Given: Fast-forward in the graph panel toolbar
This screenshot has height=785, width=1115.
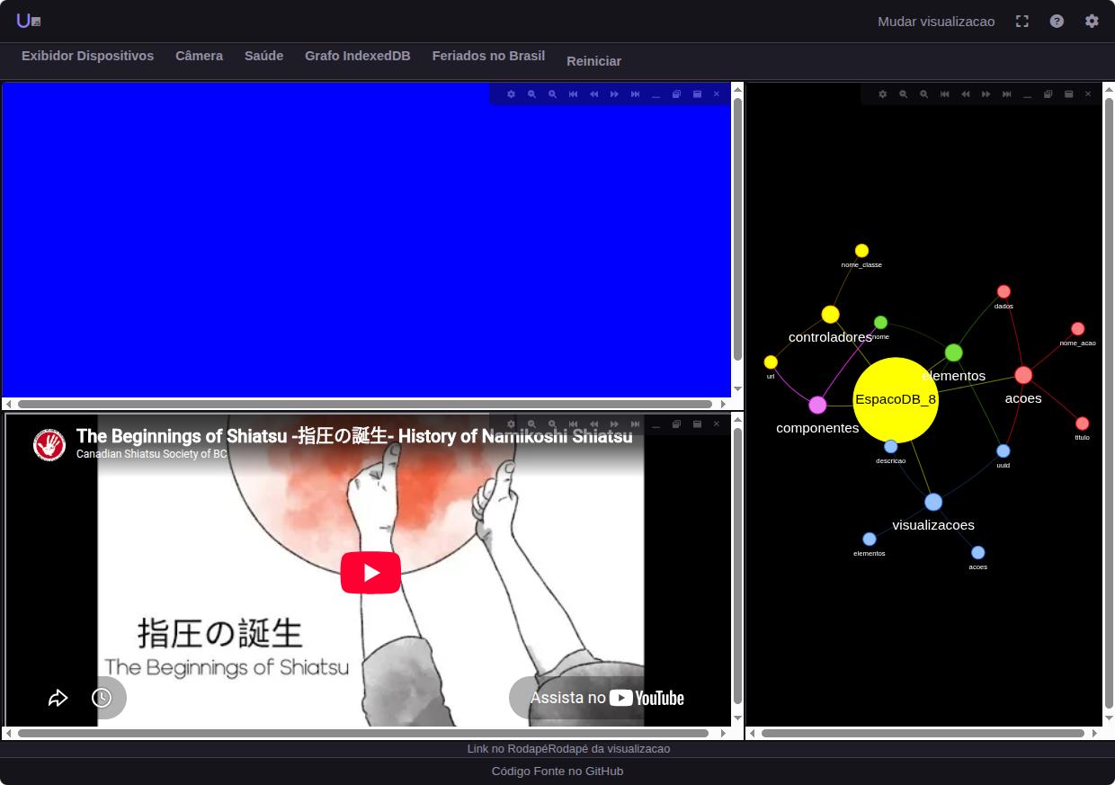Looking at the screenshot, I should (x=986, y=94).
